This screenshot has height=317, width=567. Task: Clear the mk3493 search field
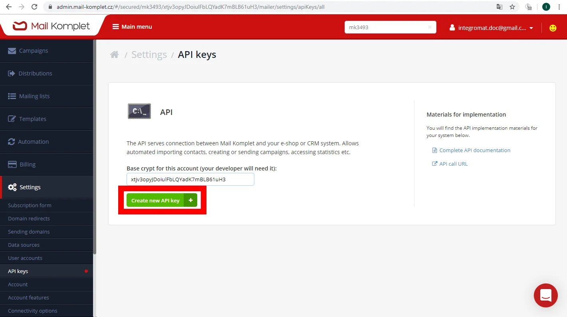coord(430,27)
